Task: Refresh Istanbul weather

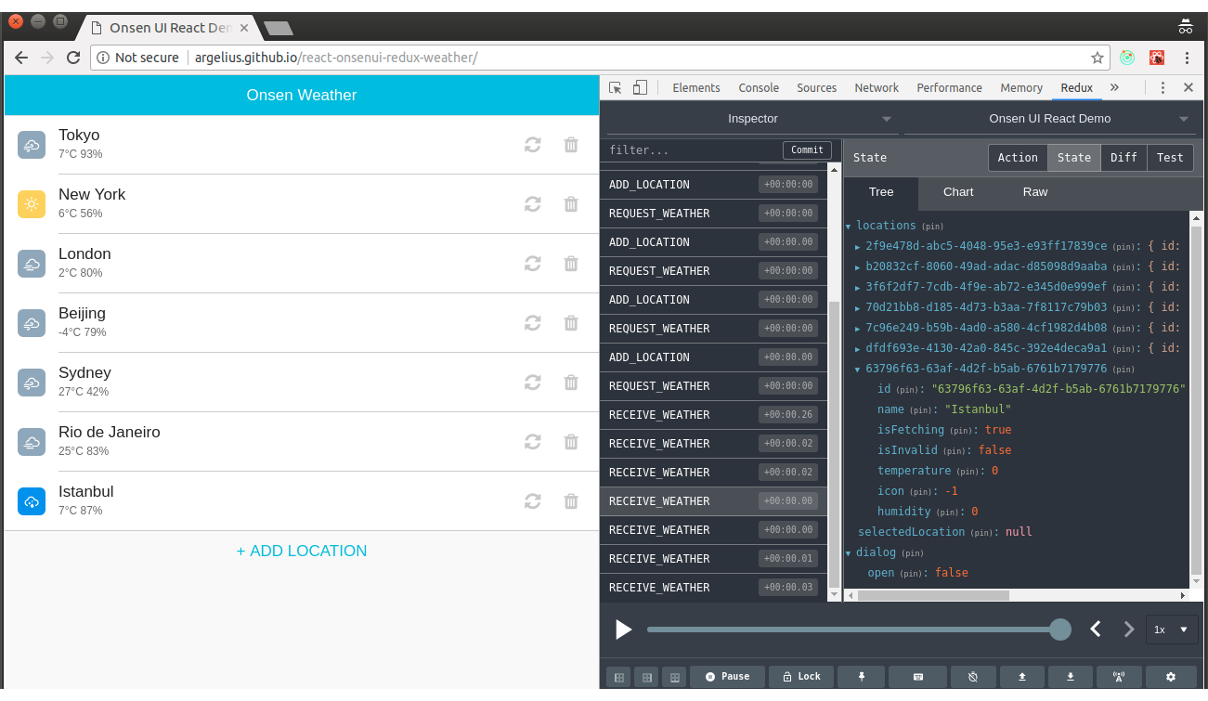Action: (x=532, y=501)
